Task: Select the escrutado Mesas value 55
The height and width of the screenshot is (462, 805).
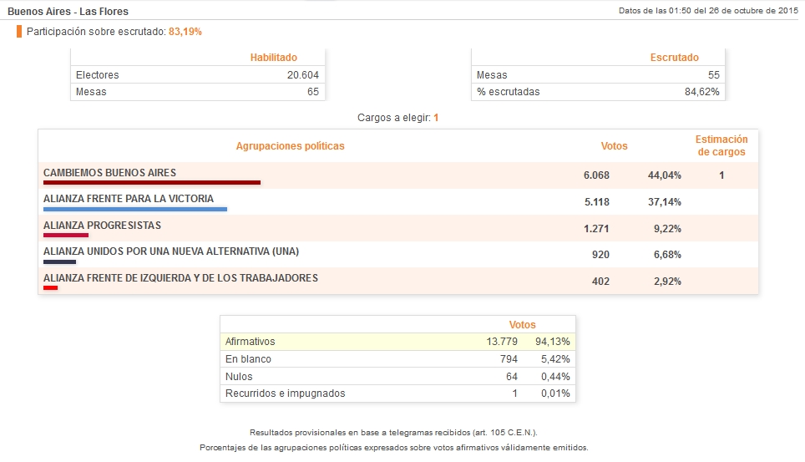Action: pyautogui.click(x=714, y=75)
